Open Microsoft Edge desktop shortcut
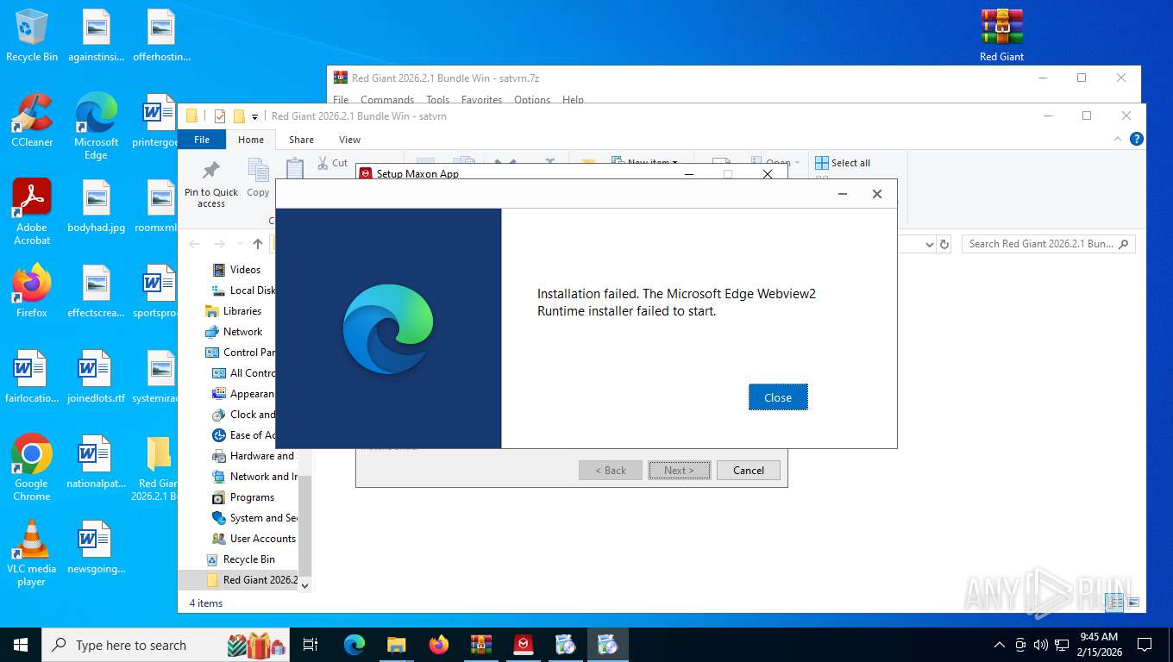This screenshot has width=1173, height=662. click(x=96, y=126)
